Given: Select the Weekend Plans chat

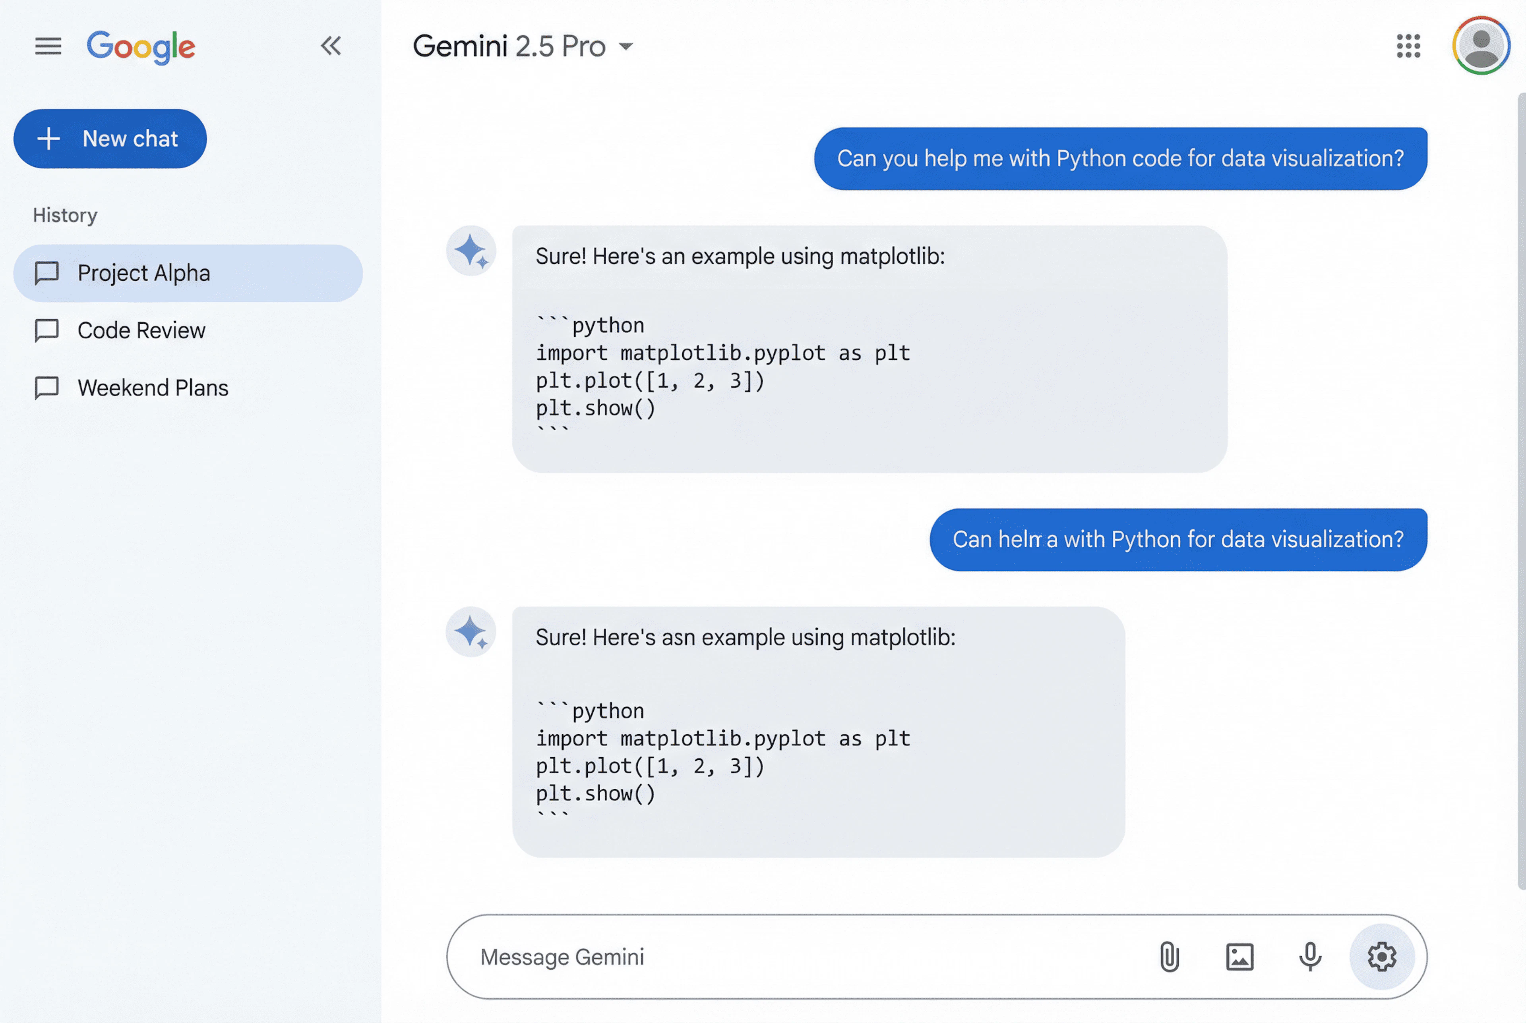Looking at the screenshot, I should (153, 388).
